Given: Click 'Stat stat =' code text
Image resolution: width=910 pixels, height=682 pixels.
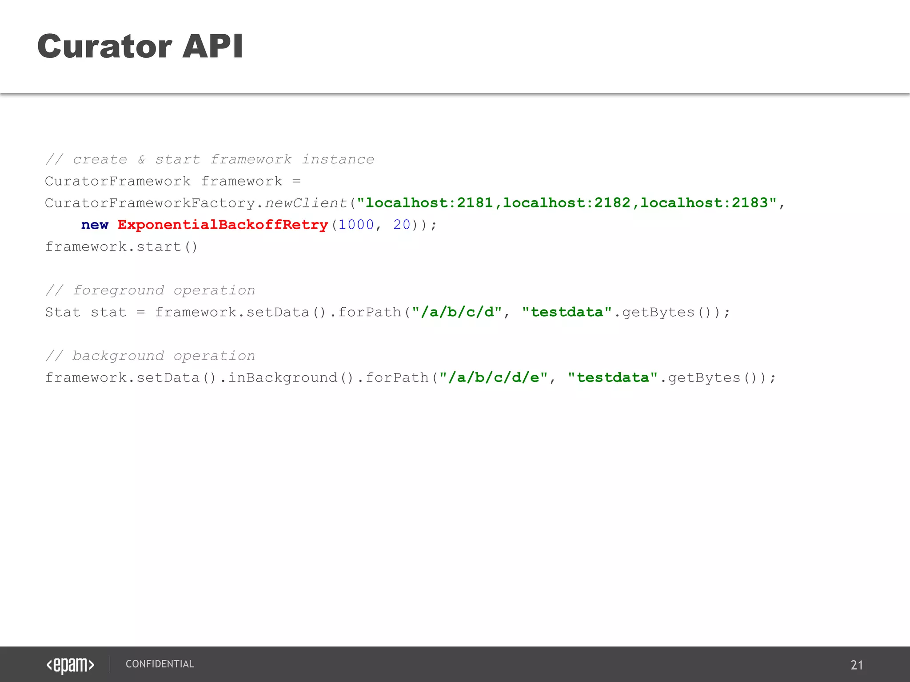Looking at the screenshot, I should pos(95,312).
